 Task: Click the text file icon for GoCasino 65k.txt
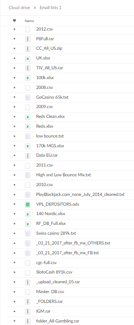click(x=28, y=97)
